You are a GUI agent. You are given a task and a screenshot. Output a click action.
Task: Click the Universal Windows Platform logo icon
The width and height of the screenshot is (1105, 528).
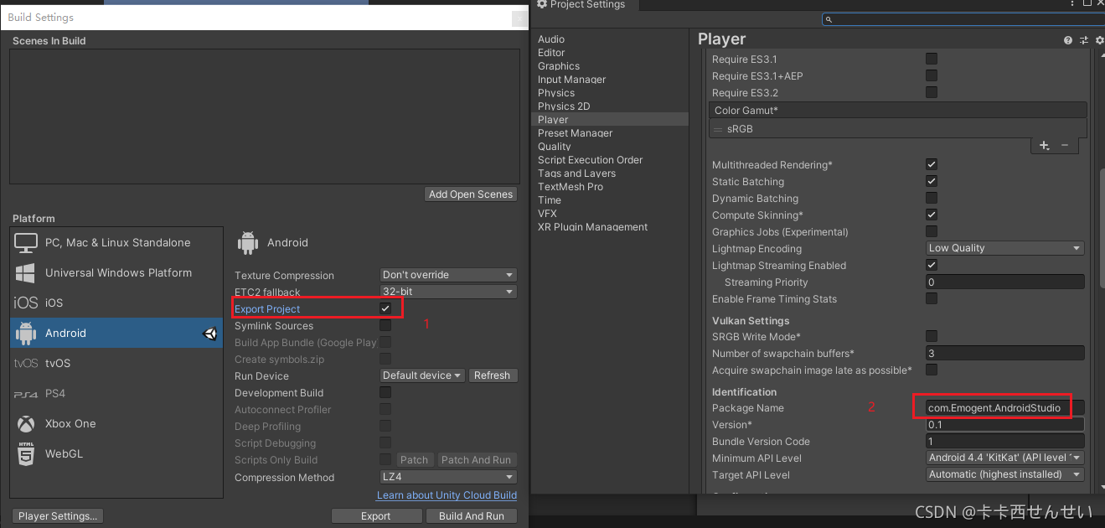click(26, 272)
